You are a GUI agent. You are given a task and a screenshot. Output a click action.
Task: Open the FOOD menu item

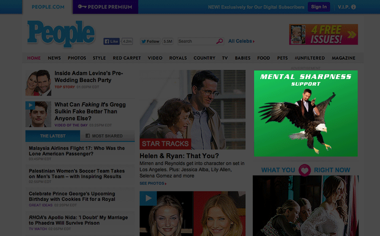coord(264,58)
